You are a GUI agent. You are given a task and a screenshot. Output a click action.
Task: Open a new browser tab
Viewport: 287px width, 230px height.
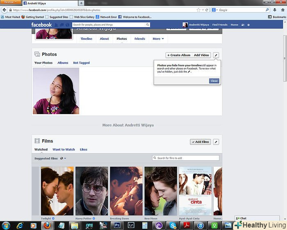point(81,3)
